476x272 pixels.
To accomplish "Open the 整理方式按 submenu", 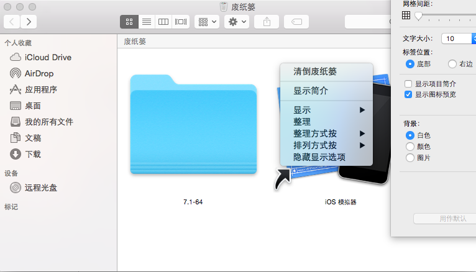I will (326, 134).
